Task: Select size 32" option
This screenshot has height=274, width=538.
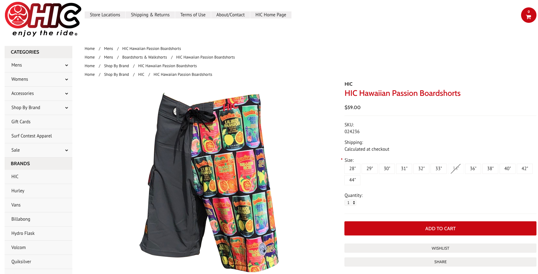Action: tap(421, 169)
